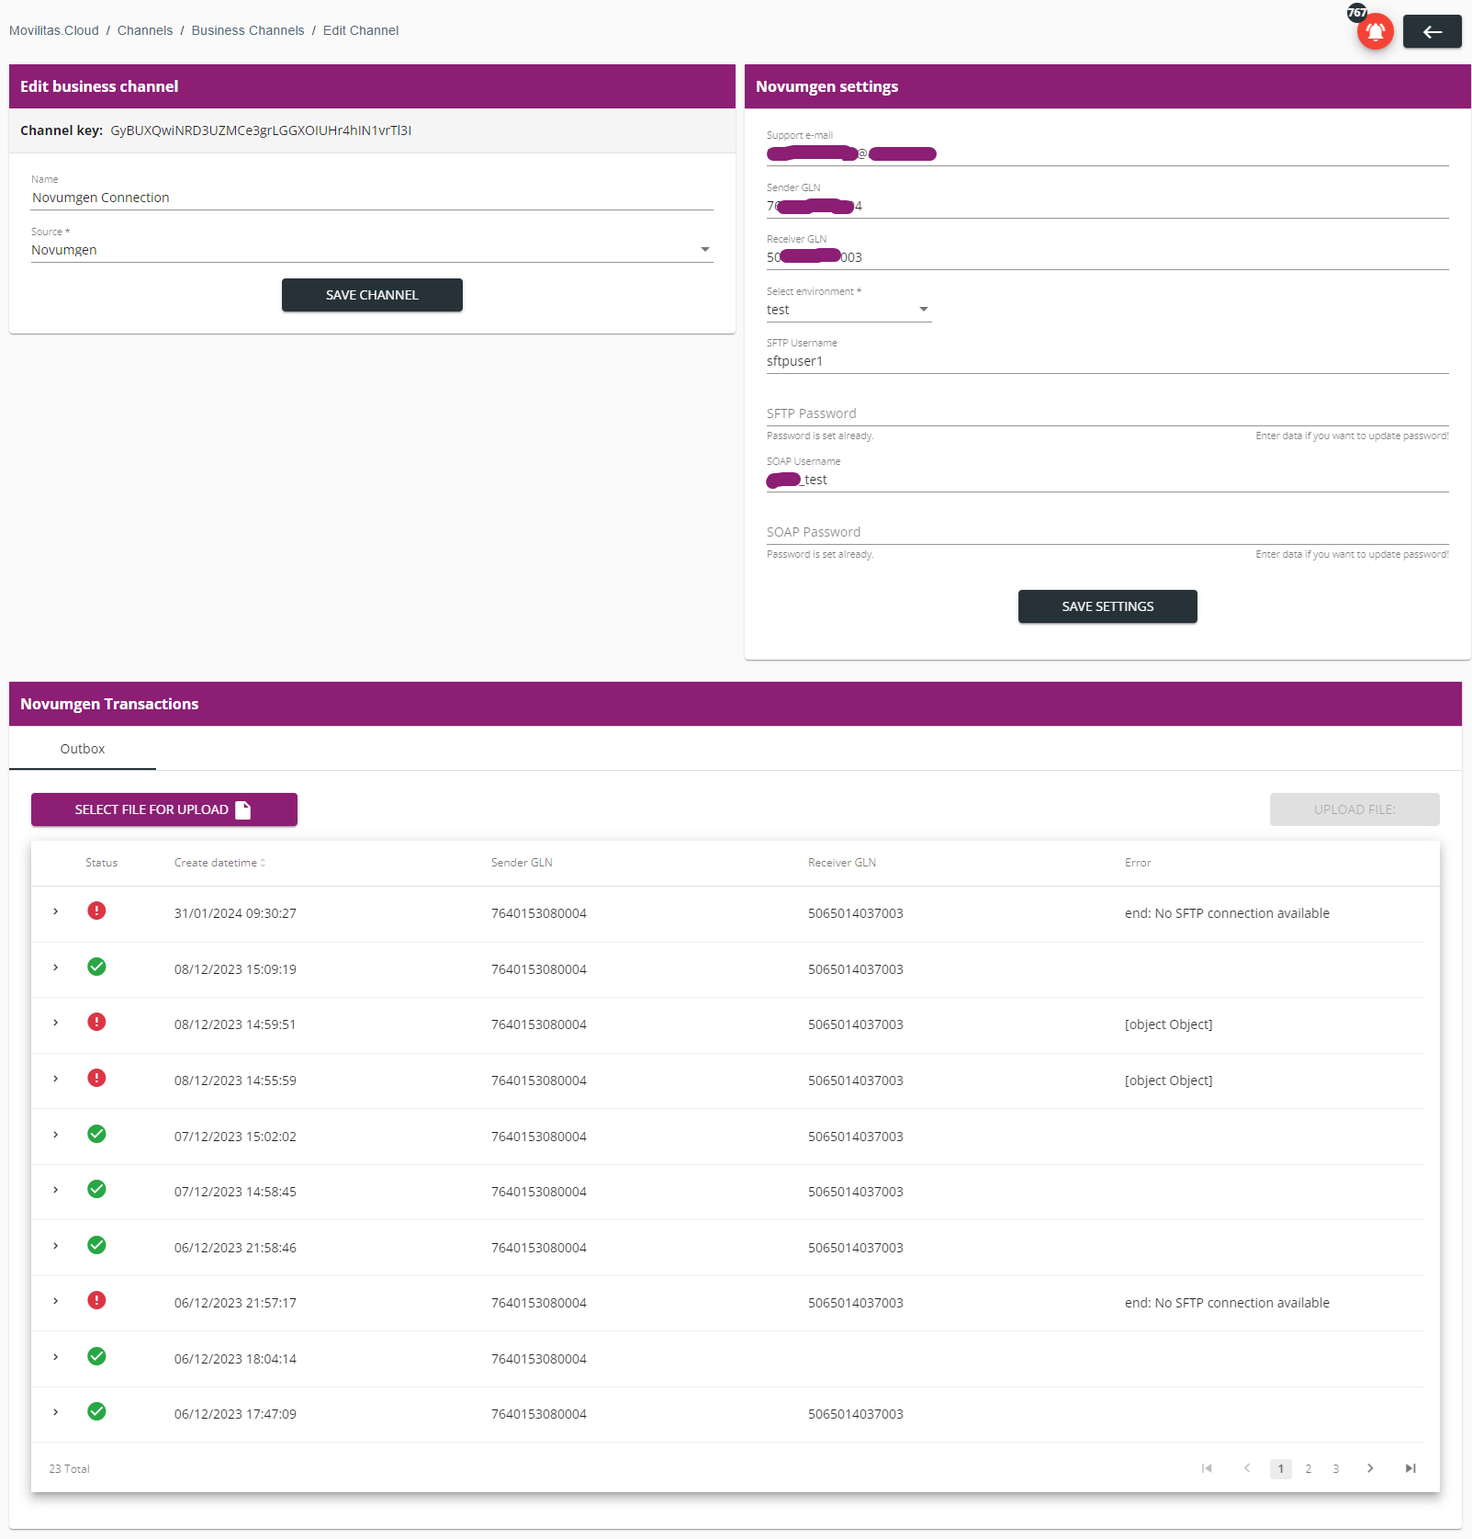Click the Name field with Novumgen Connection
Viewport: 1472px width, 1539px height.
click(372, 198)
